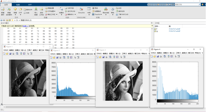Click the 社区 (Community) button
This screenshot has height=112, width=206.
pos(119,8)
